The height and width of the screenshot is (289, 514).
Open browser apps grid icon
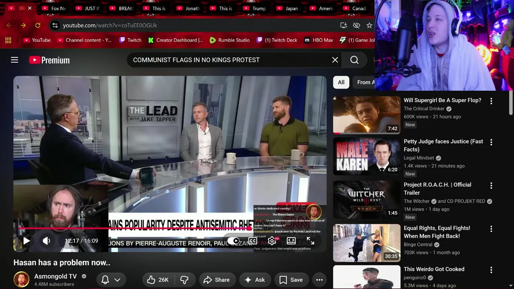(8, 40)
